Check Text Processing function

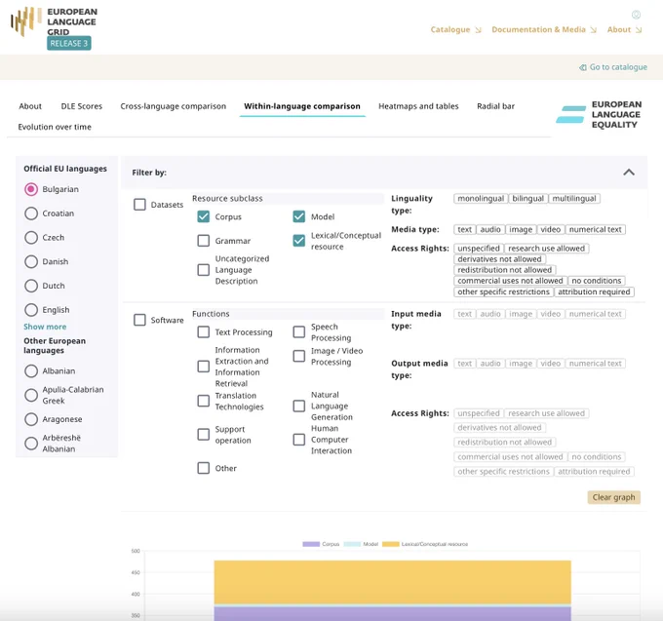coord(204,331)
